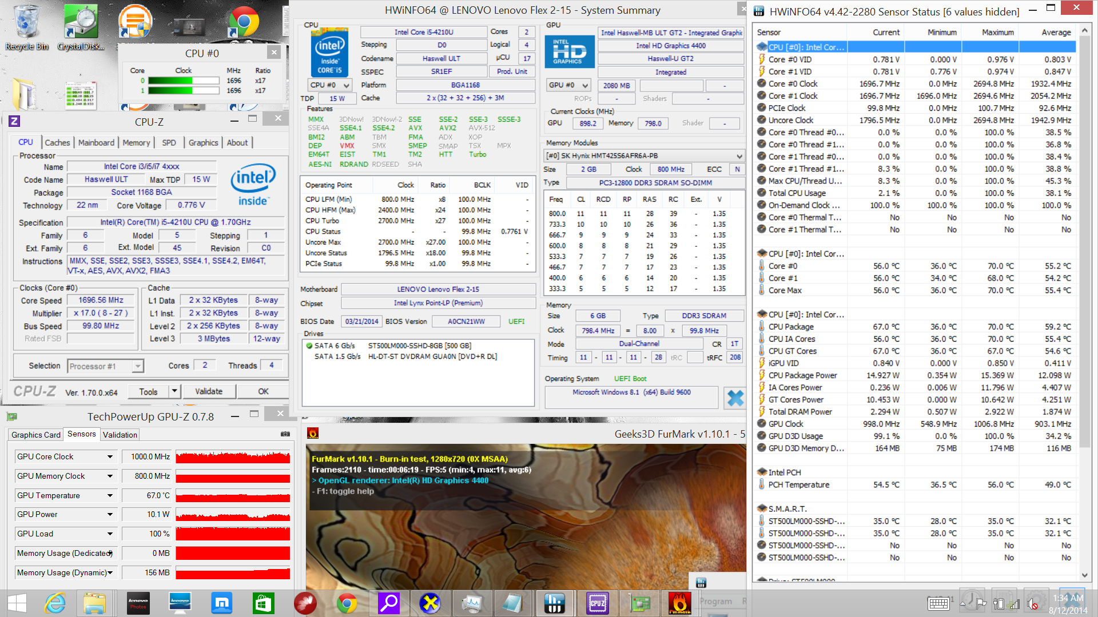Screen dimensions: 1098x617
Task: Switch to GPU-Z taskbar icon
Action: coord(639,603)
